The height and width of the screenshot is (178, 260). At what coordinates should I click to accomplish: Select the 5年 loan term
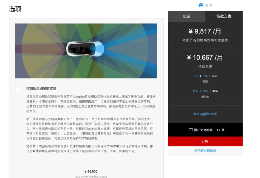coord(215,76)
